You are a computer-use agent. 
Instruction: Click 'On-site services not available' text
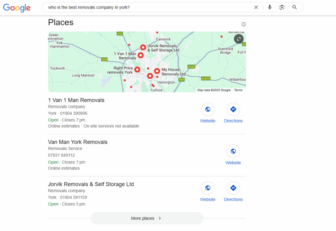[111, 126]
